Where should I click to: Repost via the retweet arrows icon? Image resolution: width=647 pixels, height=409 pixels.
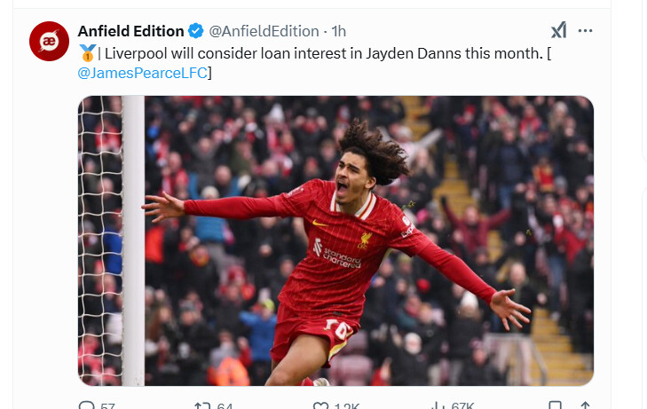coord(202,406)
